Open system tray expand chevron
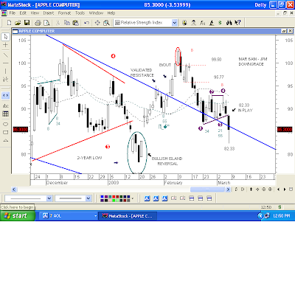Image resolution: width=295 pixels, height=295 pixels. click(260, 216)
